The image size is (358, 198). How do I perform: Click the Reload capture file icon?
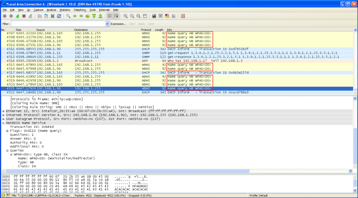click(x=59, y=16)
